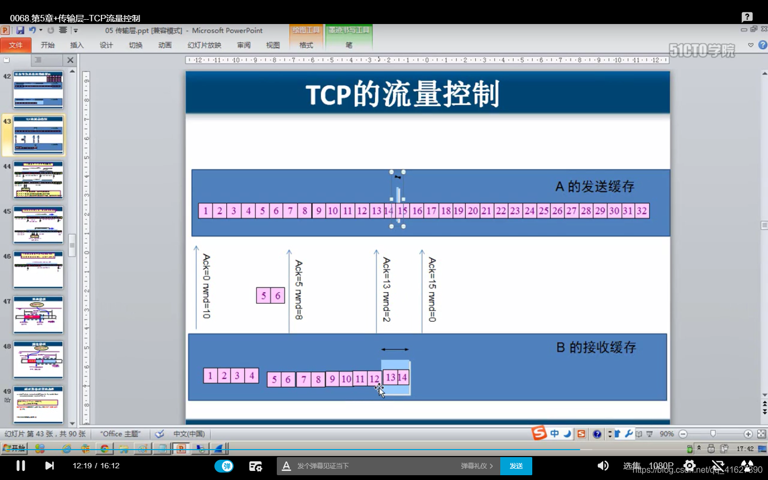Switch to outline pane tab
Screen dimensions: 768x480
[x=38, y=60]
